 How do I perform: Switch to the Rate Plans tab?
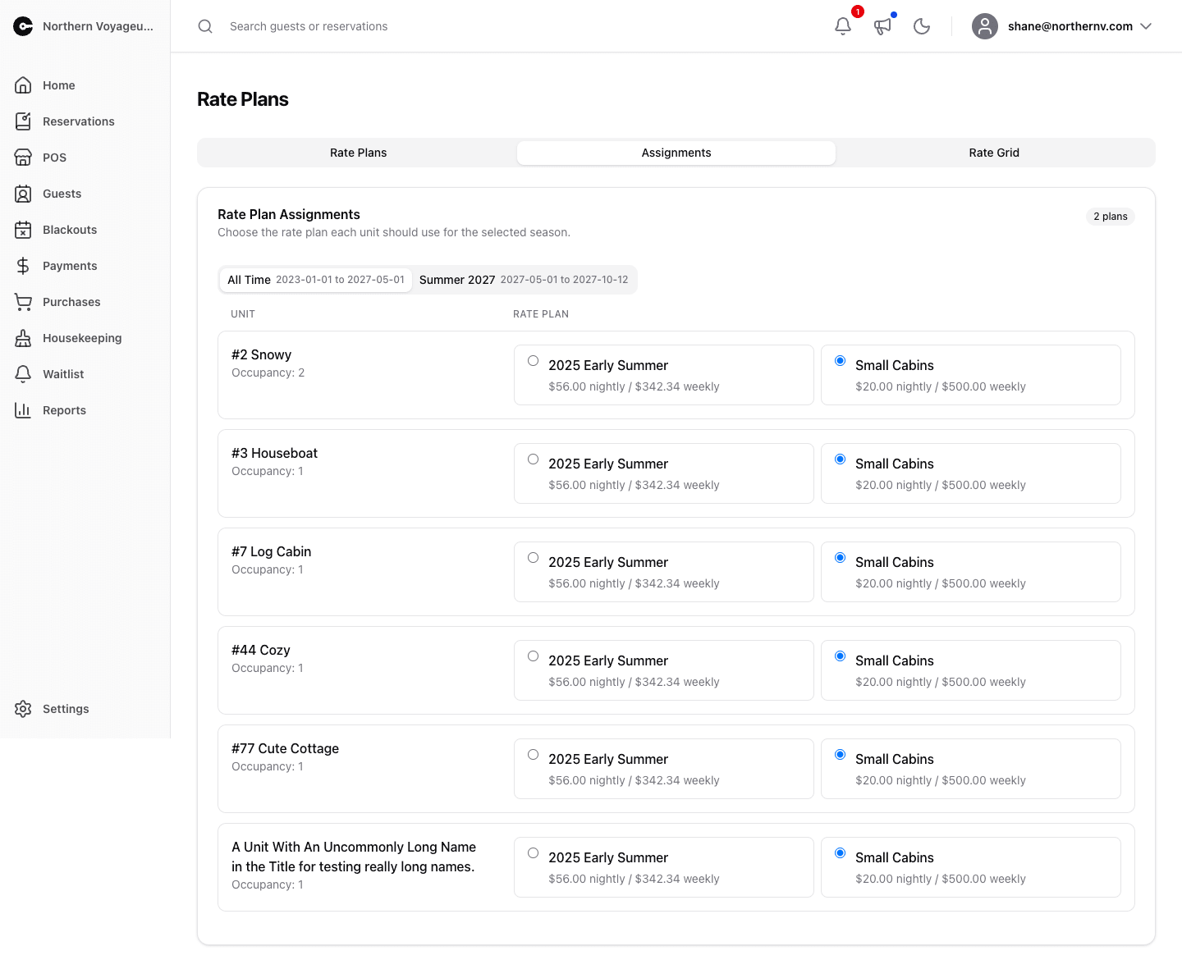358,153
